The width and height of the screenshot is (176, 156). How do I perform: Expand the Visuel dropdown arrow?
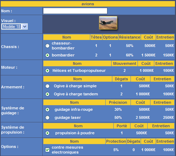[x=25, y=27]
